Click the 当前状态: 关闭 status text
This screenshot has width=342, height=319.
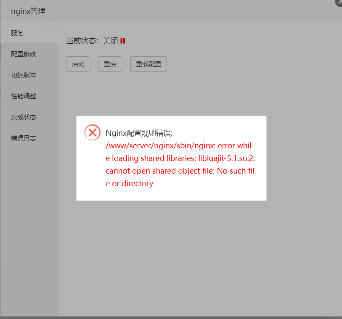(92, 41)
